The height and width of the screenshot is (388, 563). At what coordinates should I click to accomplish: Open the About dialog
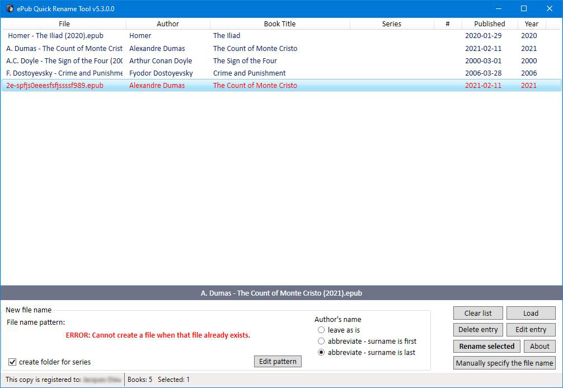point(539,347)
